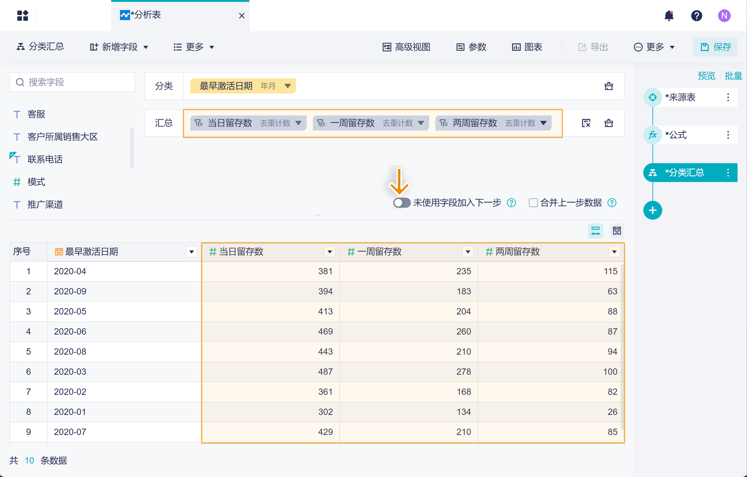Viewport: 747px width, 477px height.
Task: Click the clear icon in 分类 row
Action: pyautogui.click(x=608, y=86)
